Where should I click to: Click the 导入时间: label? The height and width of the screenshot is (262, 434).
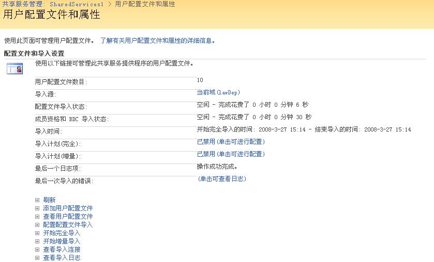49,132
